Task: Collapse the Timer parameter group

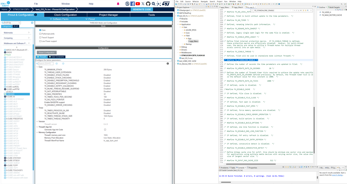Action: click(37, 108)
